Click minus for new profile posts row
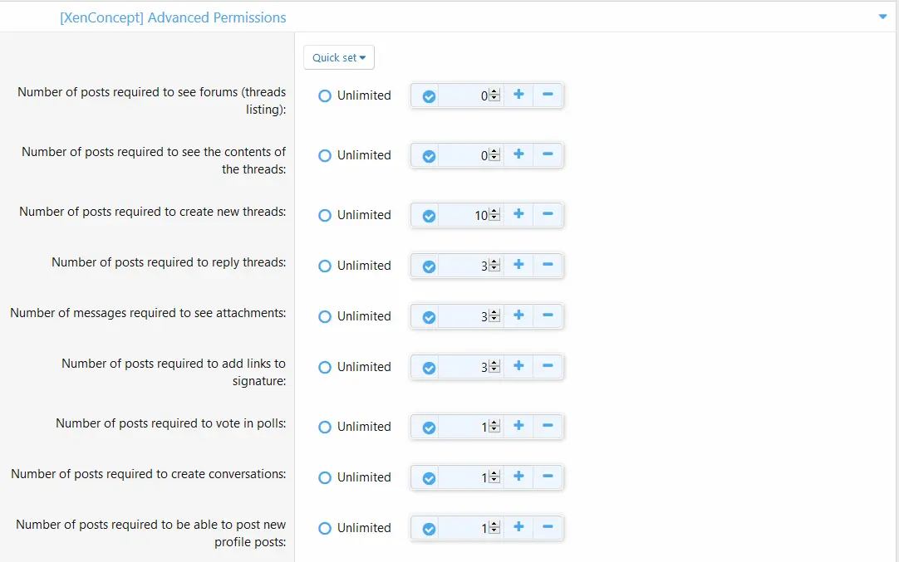The height and width of the screenshot is (562, 899). 548,527
